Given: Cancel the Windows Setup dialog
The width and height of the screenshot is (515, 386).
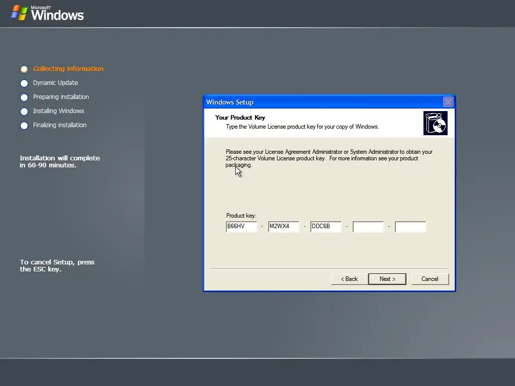Looking at the screenshot, I should [x=430, y=279].
